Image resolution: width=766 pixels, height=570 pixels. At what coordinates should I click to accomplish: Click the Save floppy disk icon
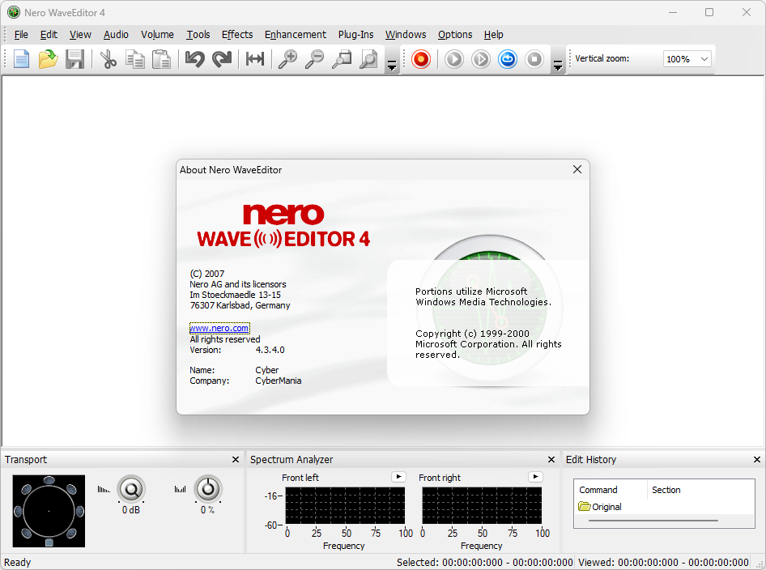click(x=74, y=59)
